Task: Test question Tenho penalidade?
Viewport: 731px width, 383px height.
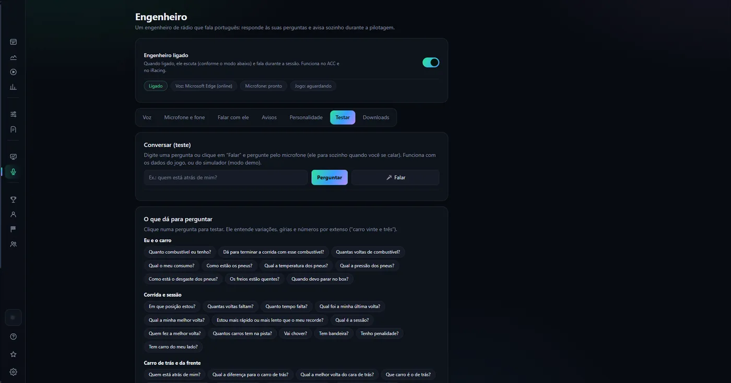Action: (x=380, y=334)
